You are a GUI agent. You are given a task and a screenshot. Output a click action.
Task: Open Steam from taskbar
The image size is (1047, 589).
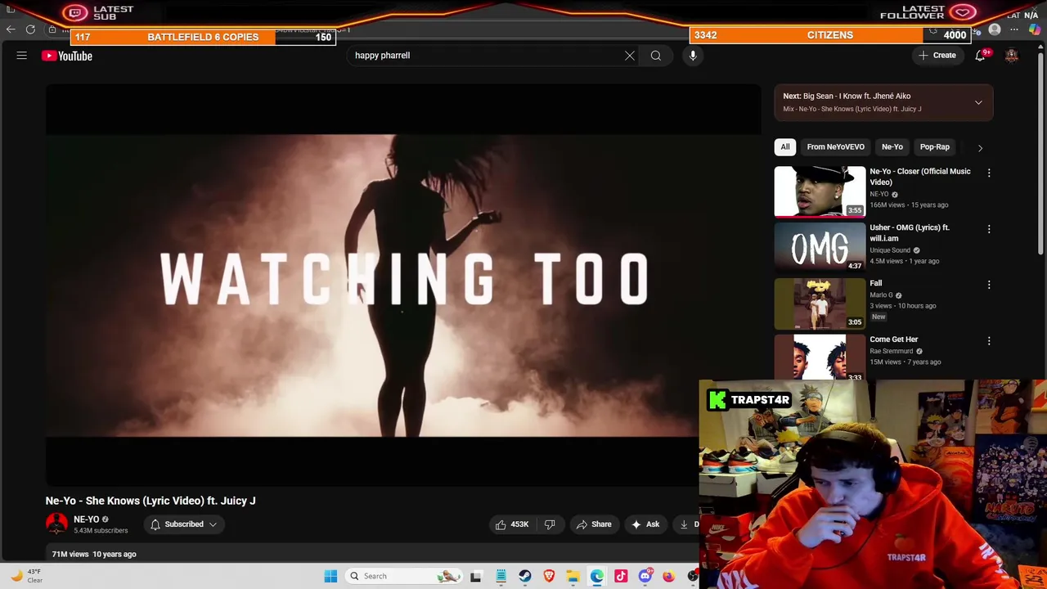[525, 576]
